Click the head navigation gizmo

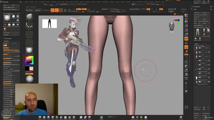172,27
